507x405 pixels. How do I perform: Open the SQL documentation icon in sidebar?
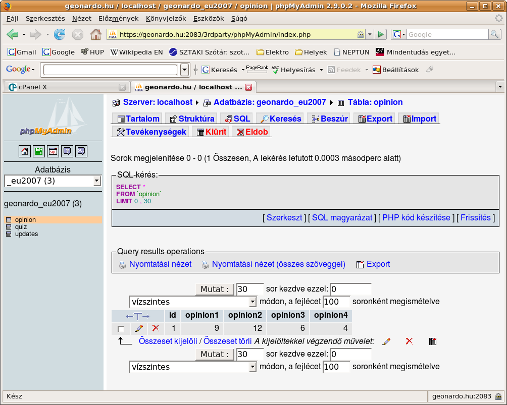pyautogui.click(x=81, y=151)
